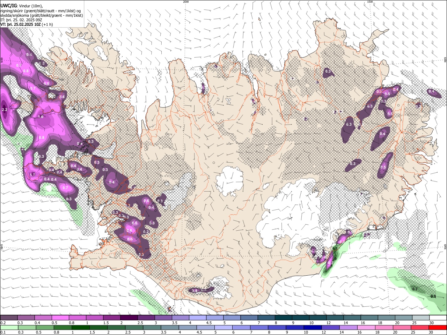Click the 'IT: þri. 25. 02. 2025 09Z' line

click(21, 20)
